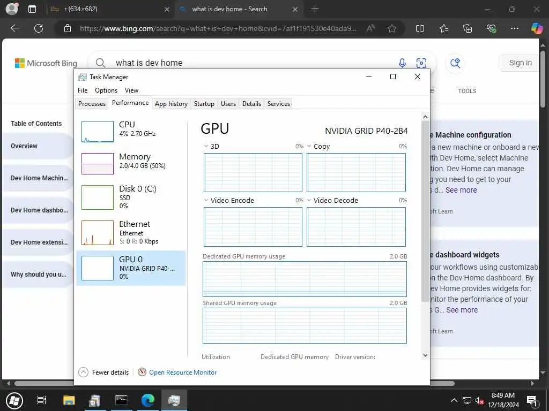Select the Ethernet performance entry

point(131,232)
